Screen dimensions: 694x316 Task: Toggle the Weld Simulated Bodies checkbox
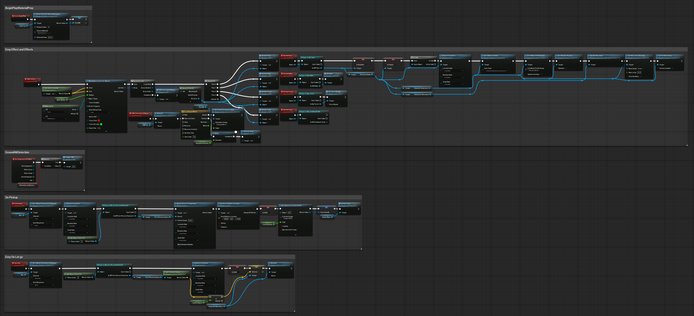(x=179, y=247)
